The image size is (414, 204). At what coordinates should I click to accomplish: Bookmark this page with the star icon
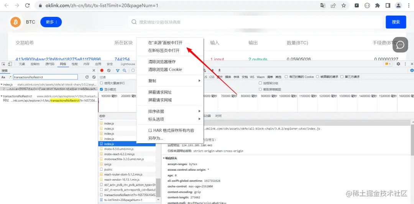pyautogui.click(x=343, y=5)
